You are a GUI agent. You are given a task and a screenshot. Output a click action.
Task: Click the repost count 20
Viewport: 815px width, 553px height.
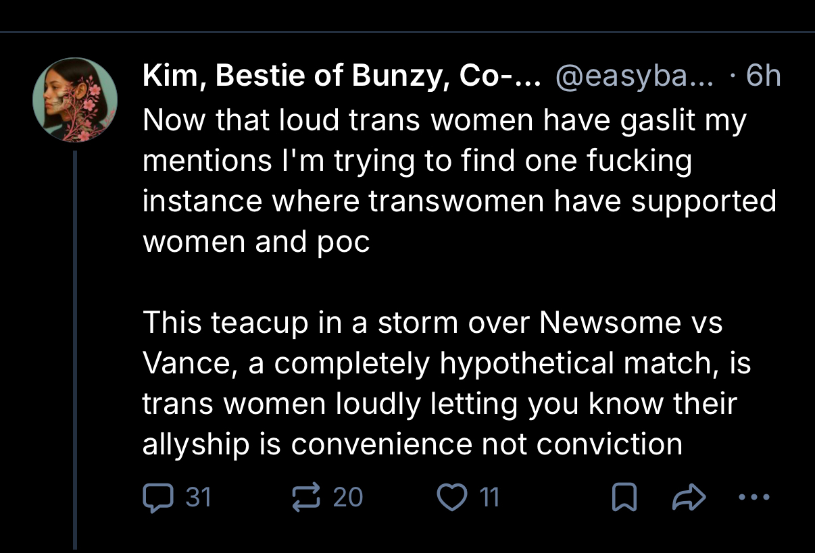point(348,498)
